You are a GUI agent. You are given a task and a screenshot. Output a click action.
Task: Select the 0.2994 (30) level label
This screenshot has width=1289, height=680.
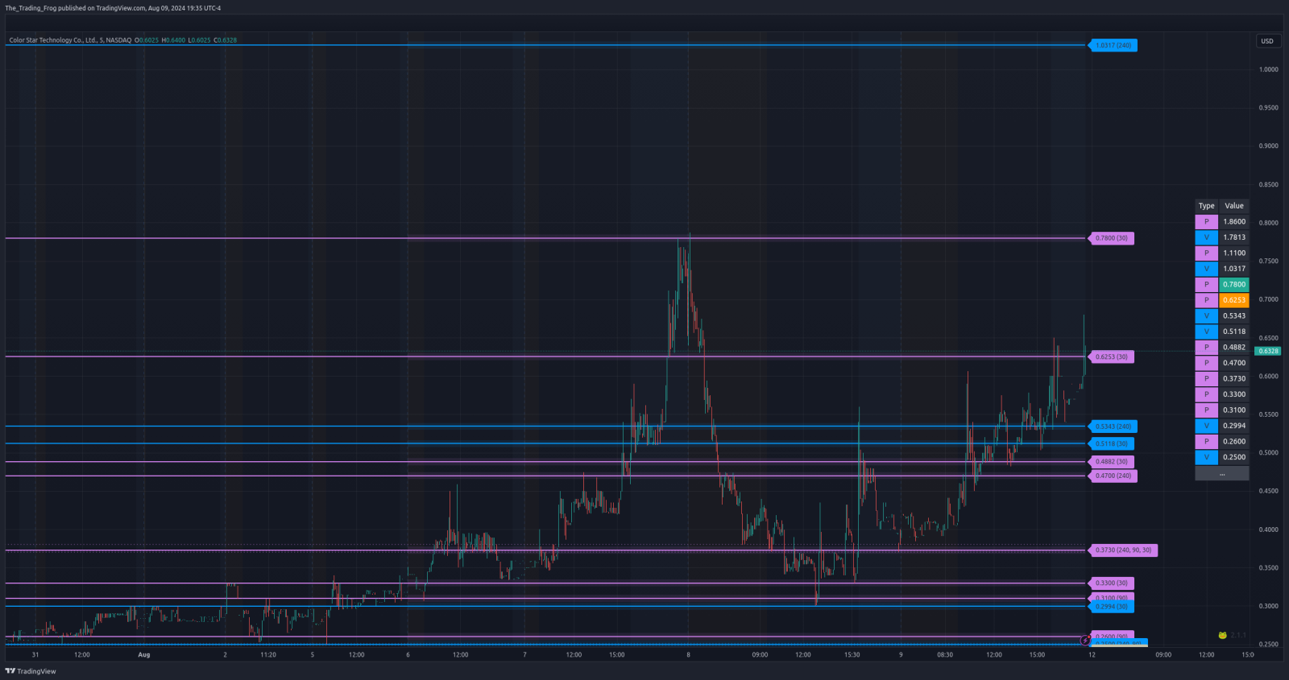pyautogui.click(x=1111, y=607)
